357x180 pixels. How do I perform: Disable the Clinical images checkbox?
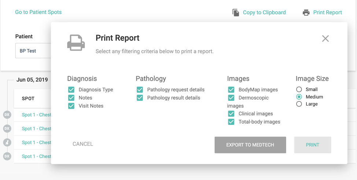click(231, 114)
